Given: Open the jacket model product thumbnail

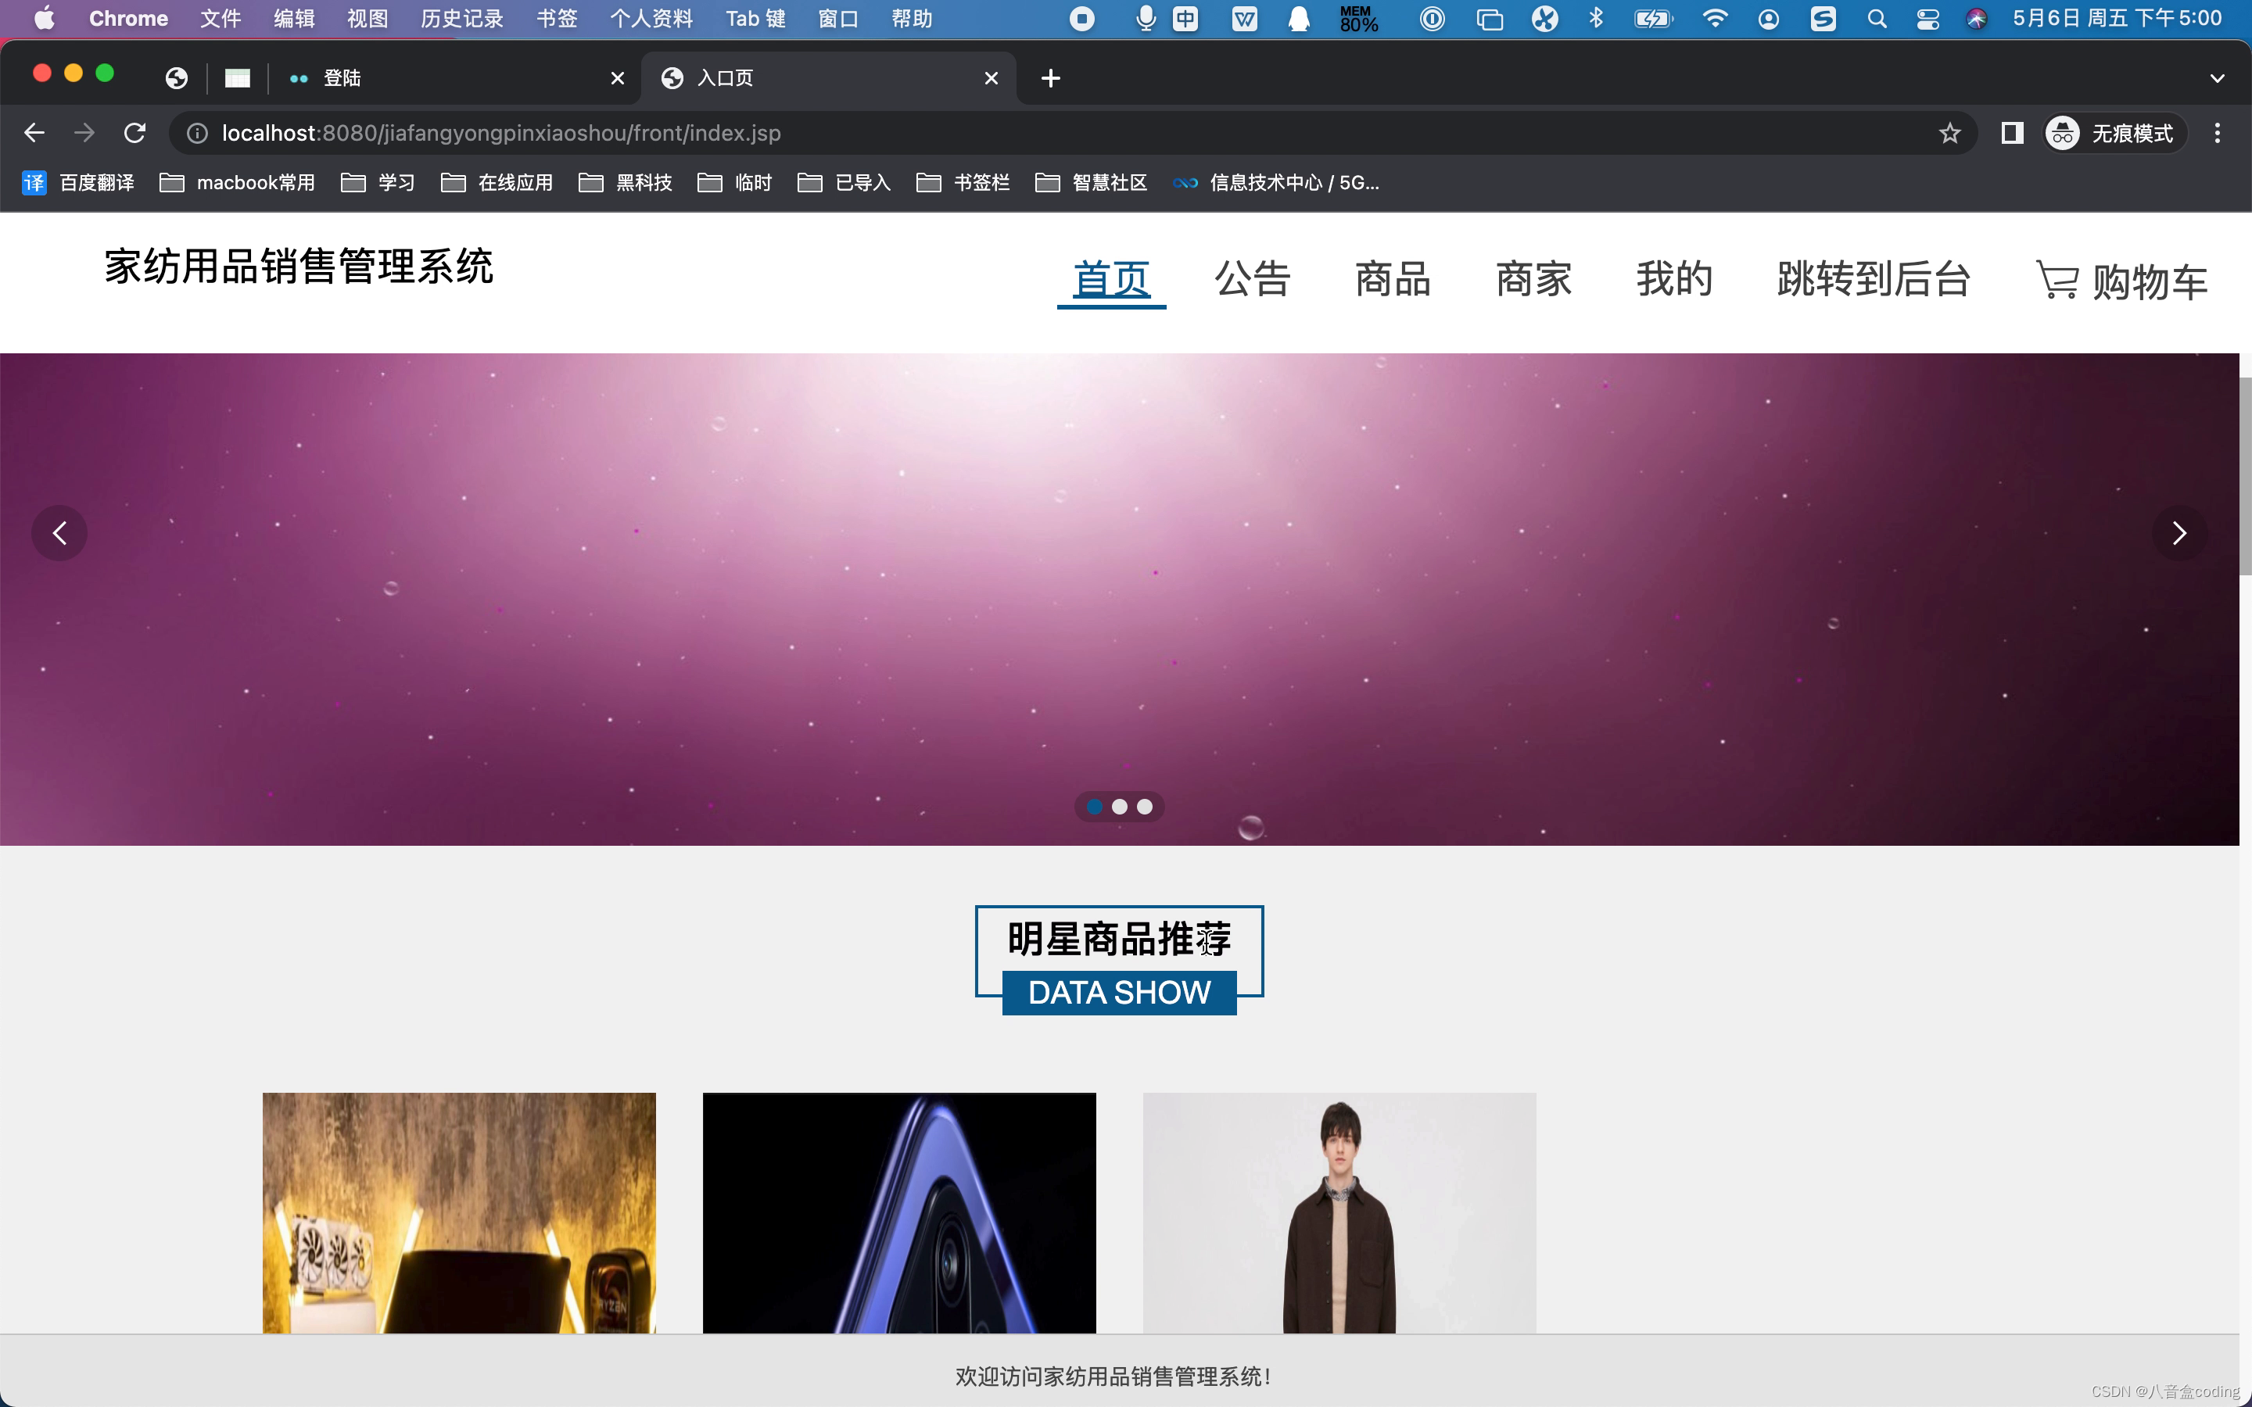Looking at the screenshot, I should 1339,1212.
